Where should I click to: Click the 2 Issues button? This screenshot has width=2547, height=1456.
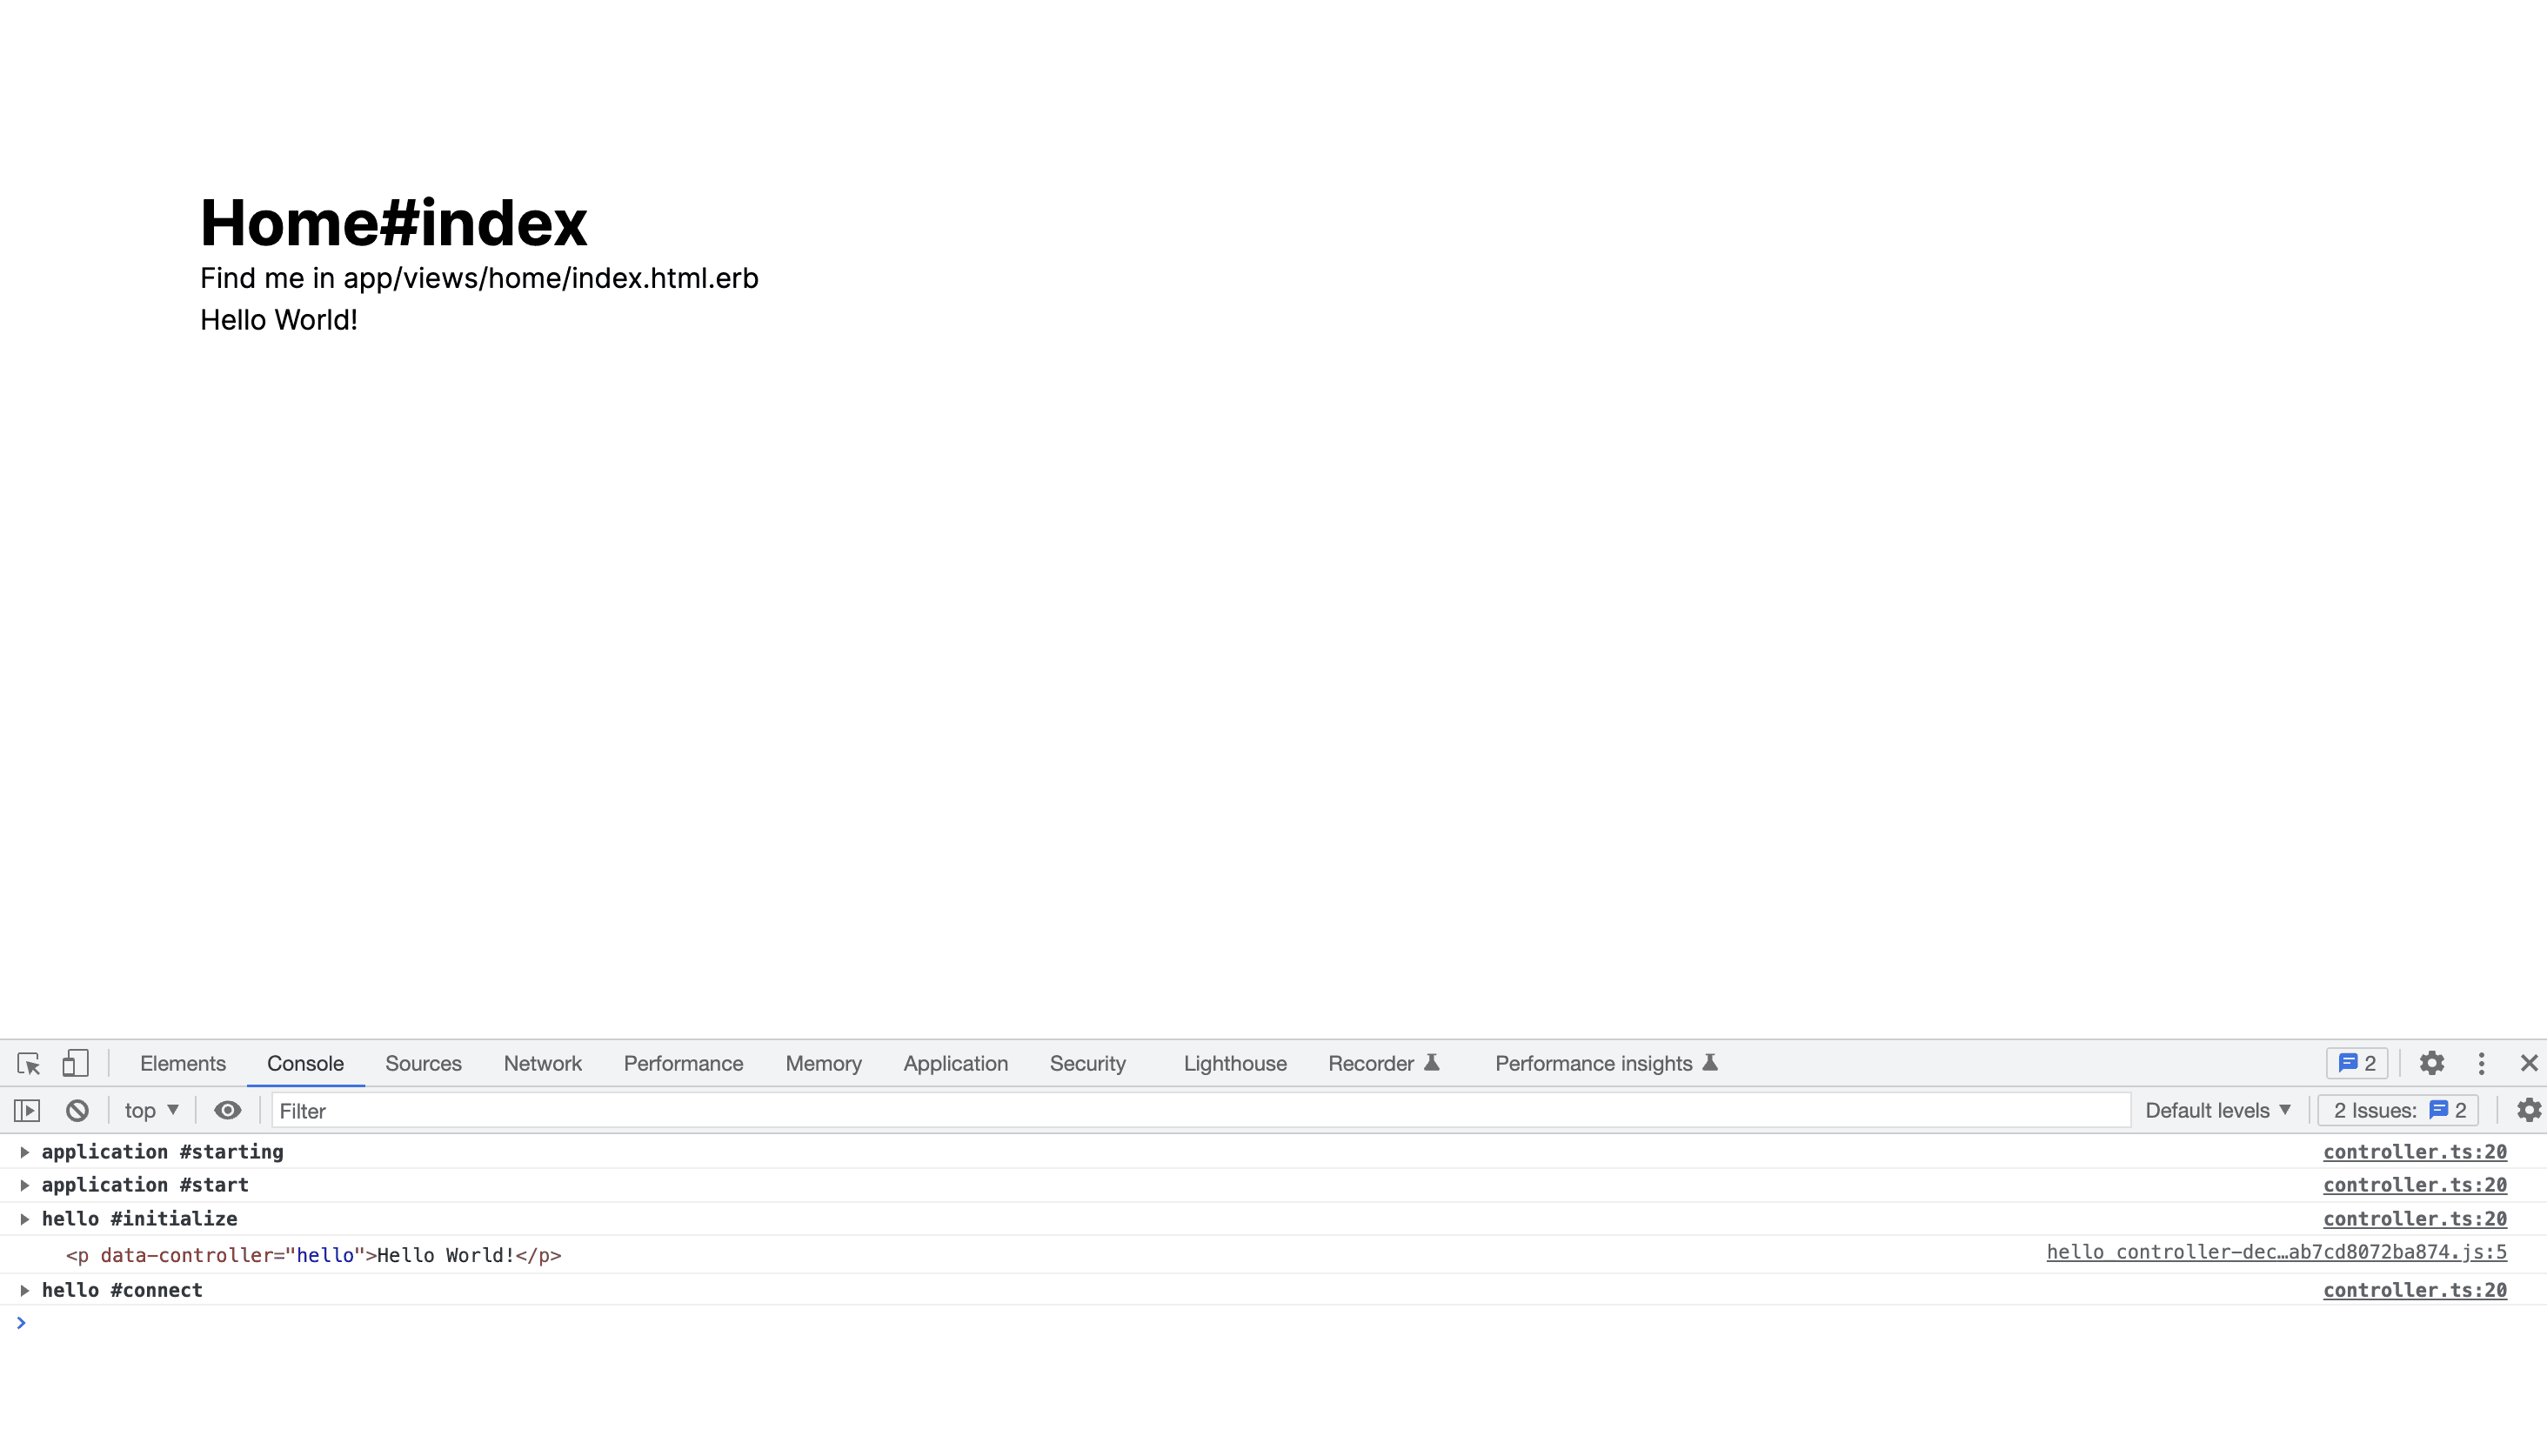tap(2399, 1110)
